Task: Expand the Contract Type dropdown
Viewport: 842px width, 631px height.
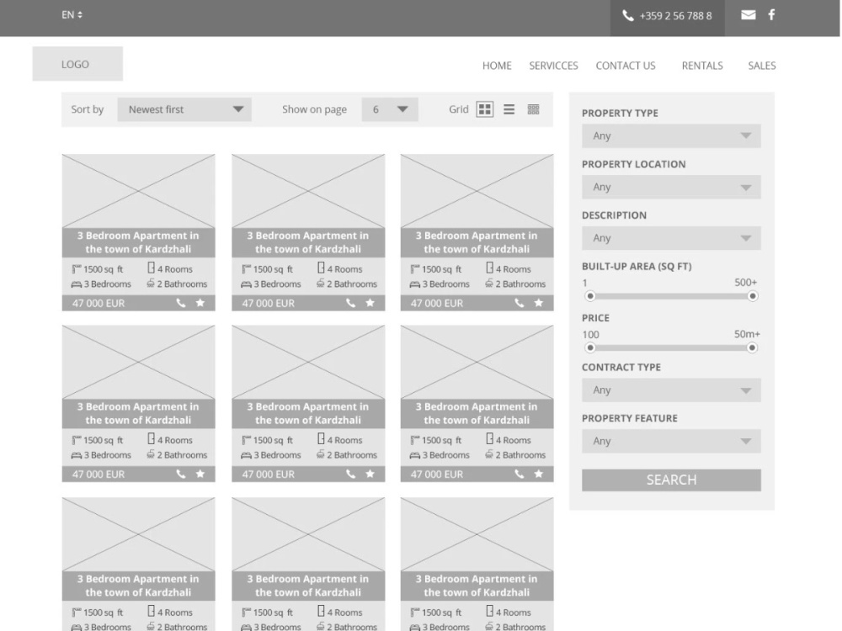Action: (x=671, y=390)
